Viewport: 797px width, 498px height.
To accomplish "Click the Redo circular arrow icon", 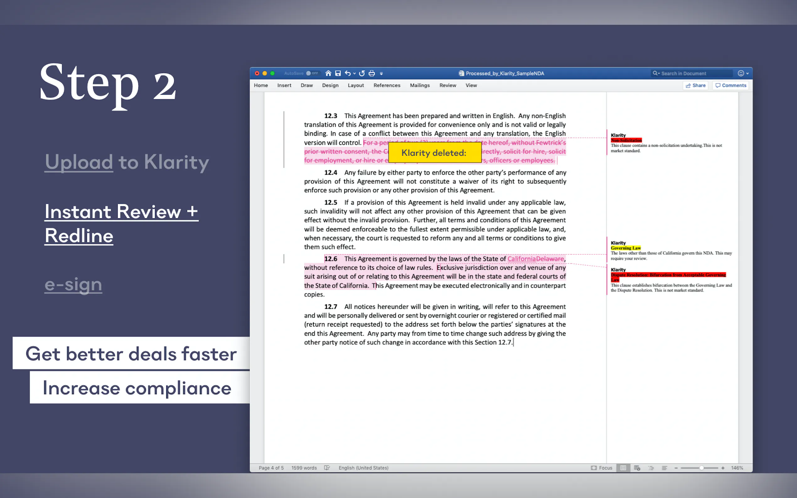I will pos(362,73).
